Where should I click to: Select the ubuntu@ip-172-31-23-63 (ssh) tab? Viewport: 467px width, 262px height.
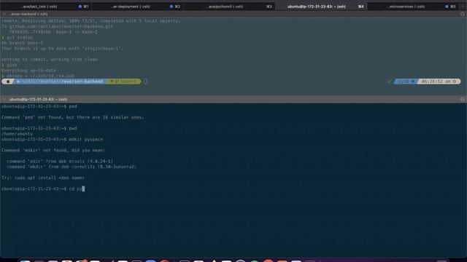coord(317,7)
